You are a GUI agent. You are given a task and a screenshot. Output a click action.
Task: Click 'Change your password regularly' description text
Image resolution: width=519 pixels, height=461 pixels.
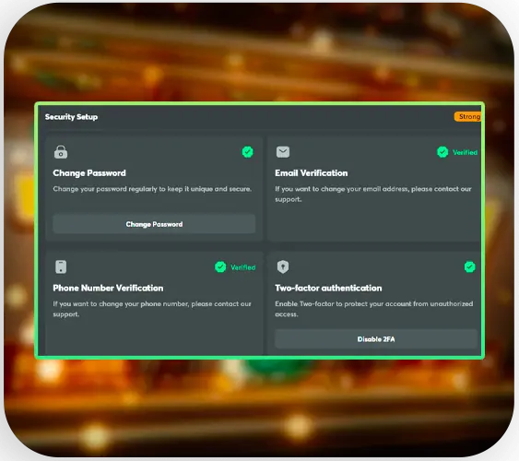152,189
